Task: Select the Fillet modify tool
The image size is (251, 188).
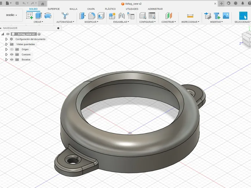Action: pos(92,16)
